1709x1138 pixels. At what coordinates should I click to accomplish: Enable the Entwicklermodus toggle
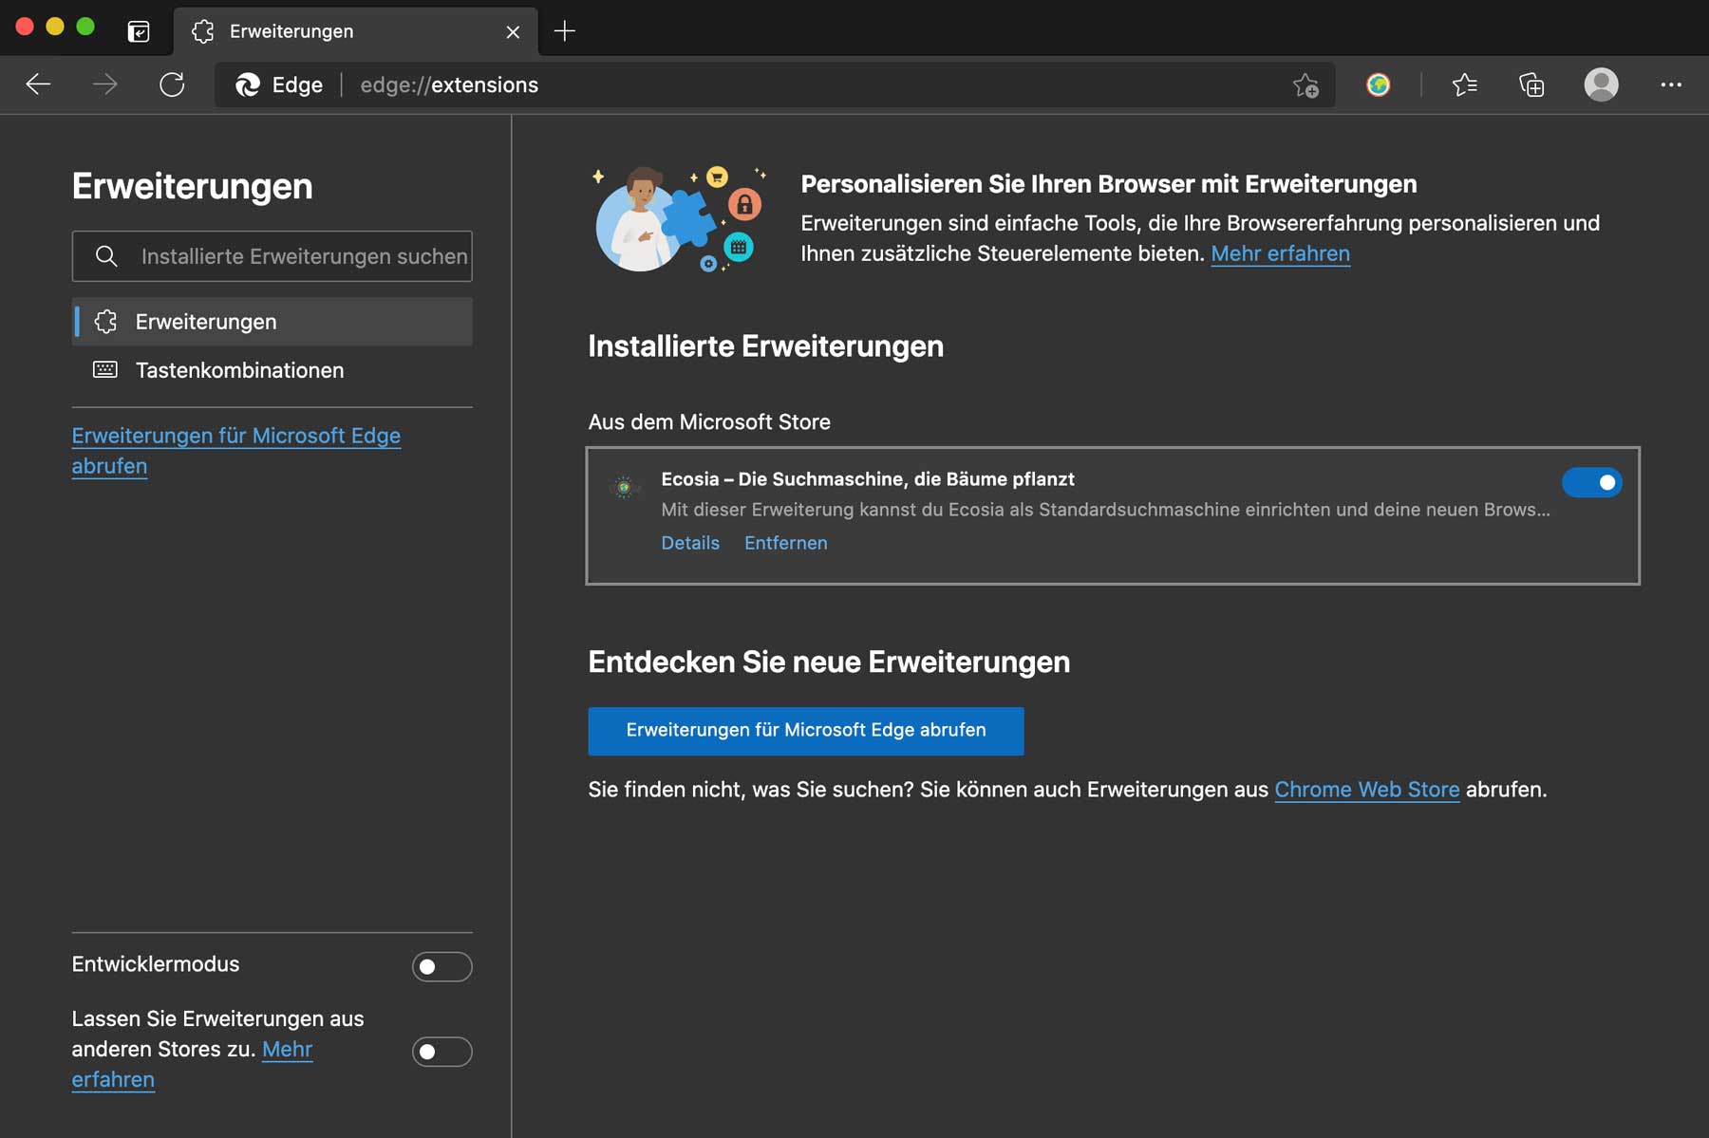point(441,966)
